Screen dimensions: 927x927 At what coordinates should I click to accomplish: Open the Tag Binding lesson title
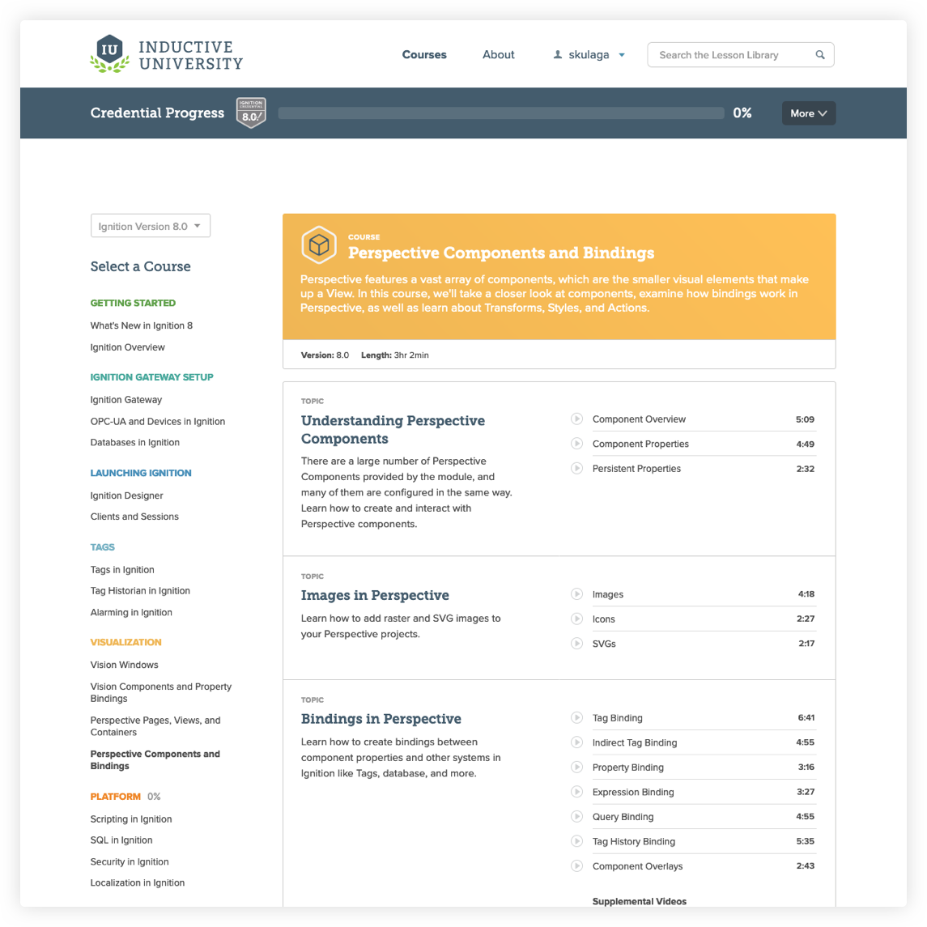tap(617, 717)
